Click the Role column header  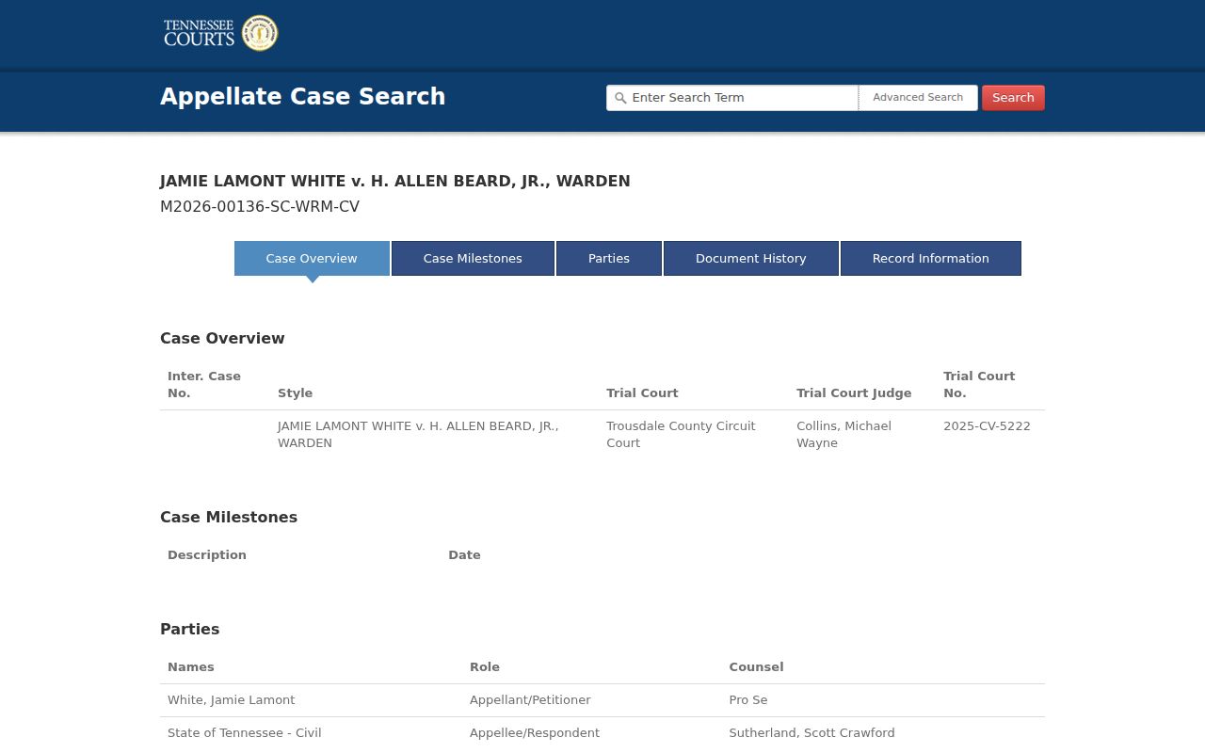pos(485,667)
